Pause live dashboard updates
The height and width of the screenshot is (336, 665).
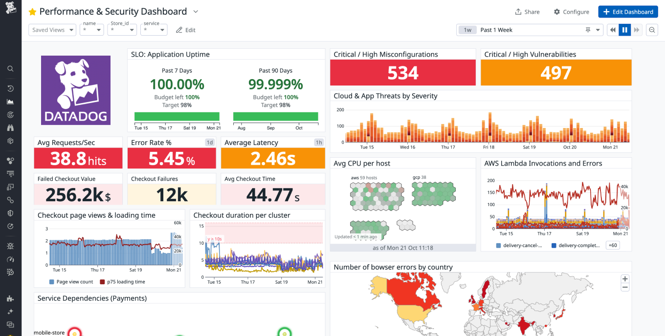coord(624,30)
